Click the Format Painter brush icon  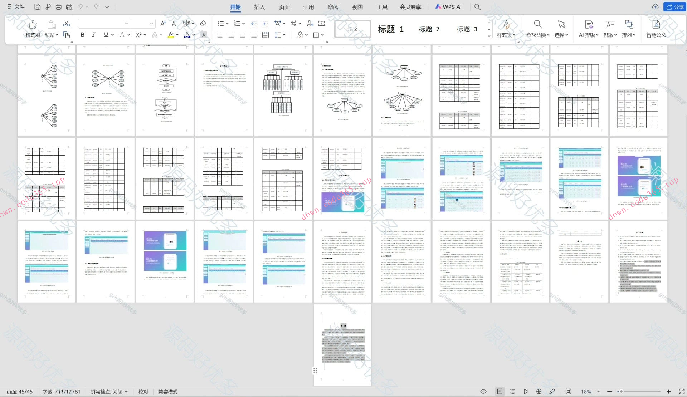[33, 24]
